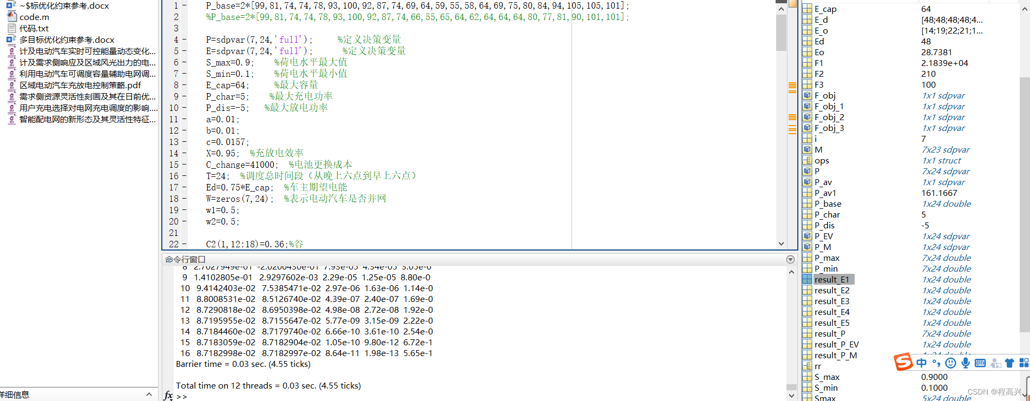Select E_d variable row
1030x401 pixels.
909,19
